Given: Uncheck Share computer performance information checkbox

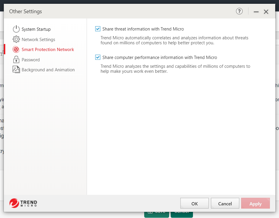Looking at the screenshot, I should click(x=98, y=57).
